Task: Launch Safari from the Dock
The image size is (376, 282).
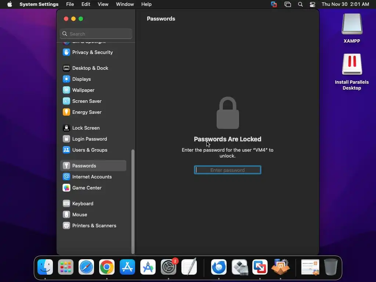Action: tap(86, 267)
